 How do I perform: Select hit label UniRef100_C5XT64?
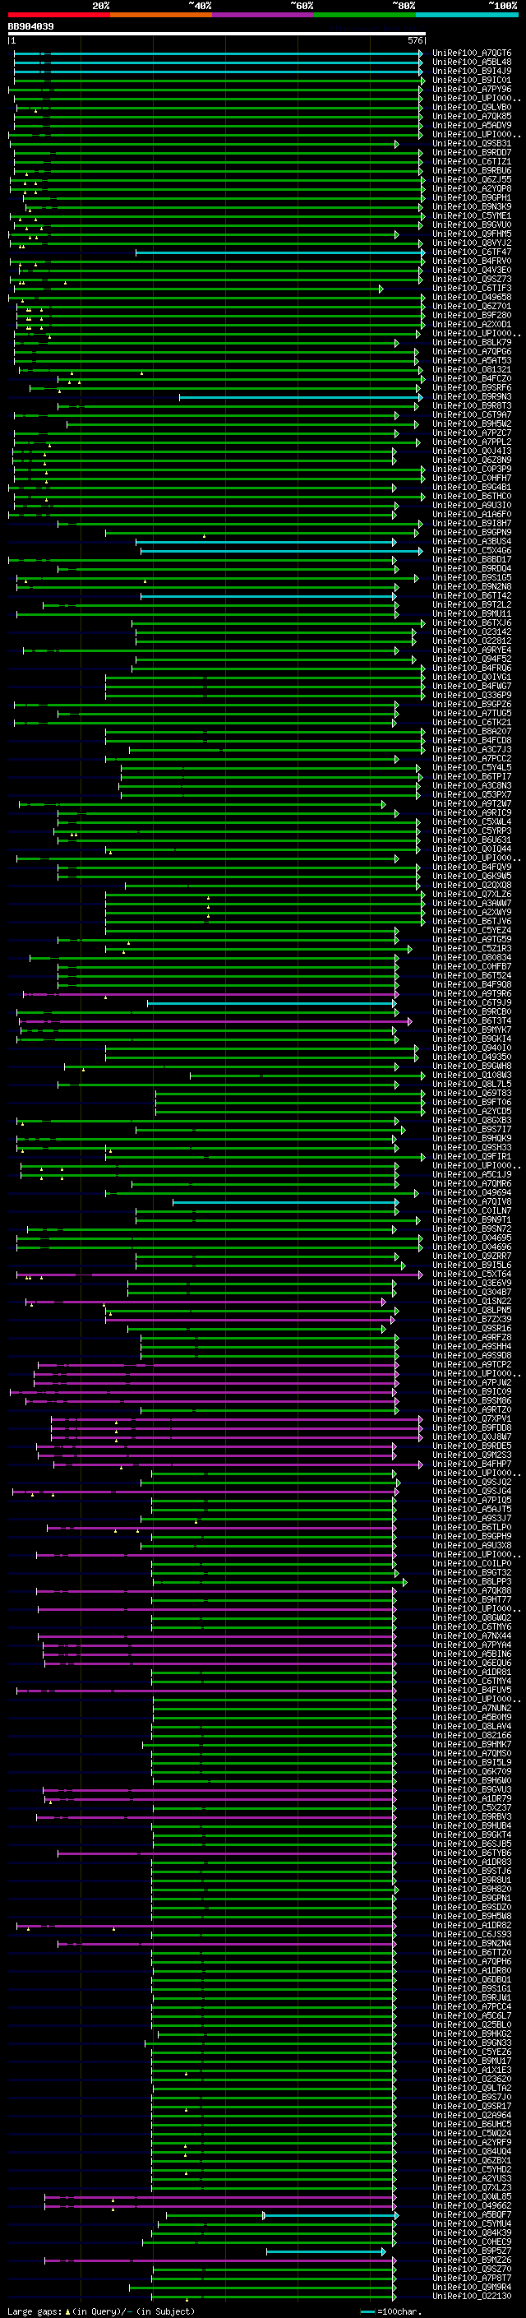point(472,1275)
